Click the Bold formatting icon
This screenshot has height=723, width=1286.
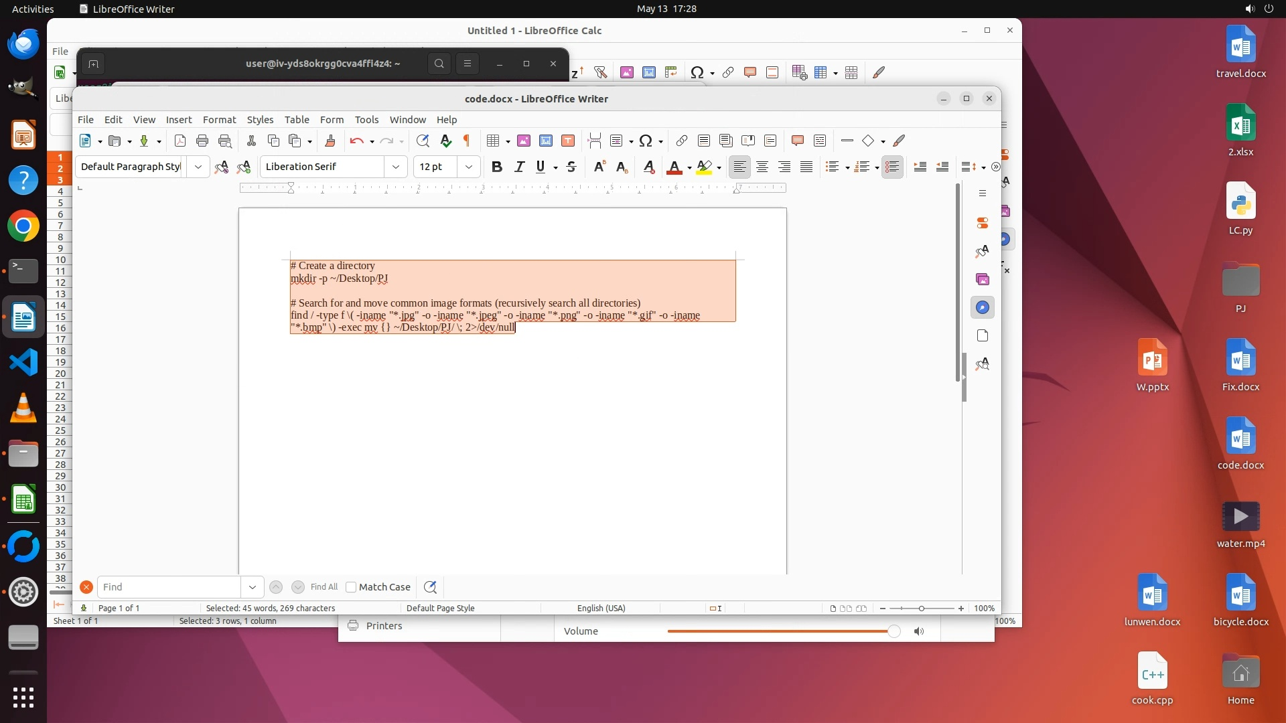point(496,167)
